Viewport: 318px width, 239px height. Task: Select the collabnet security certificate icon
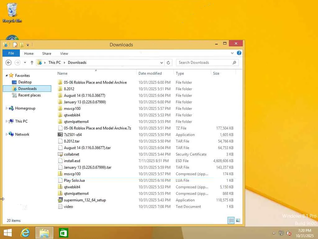click(60, 154)
